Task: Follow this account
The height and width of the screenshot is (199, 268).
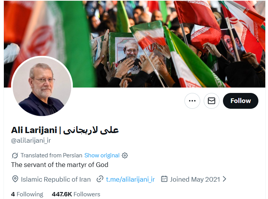Action: point(241,101)
